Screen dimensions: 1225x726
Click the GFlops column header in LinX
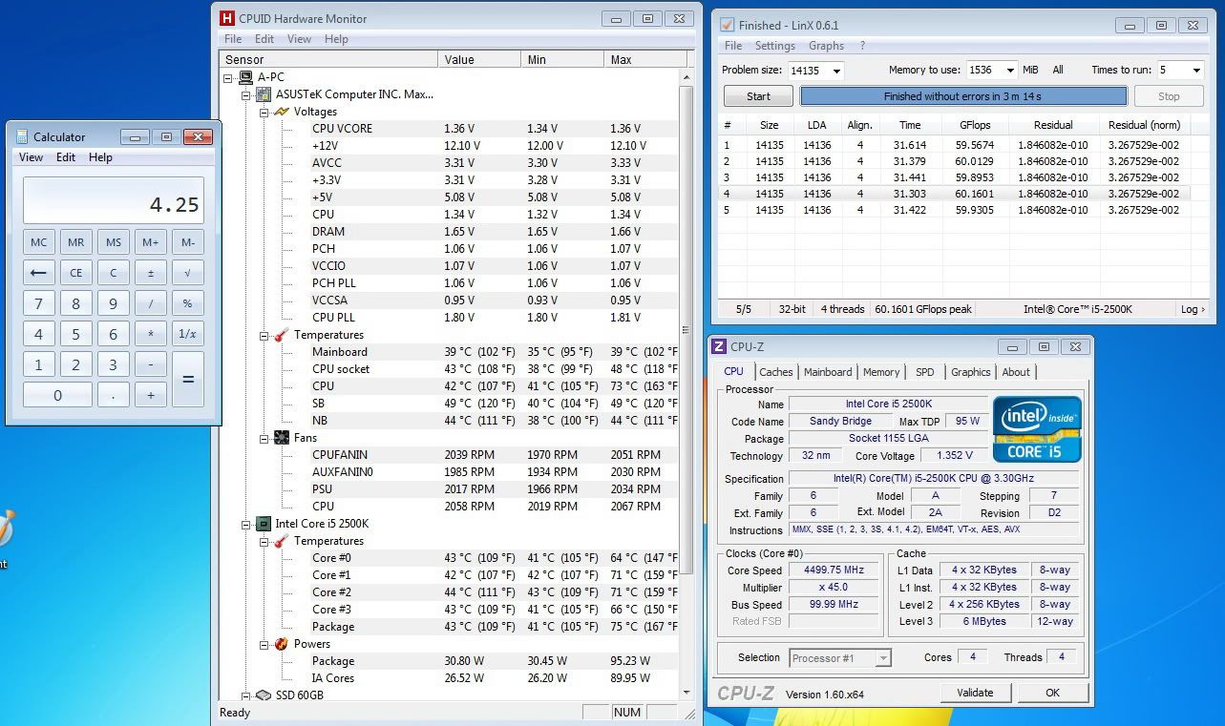975,125
